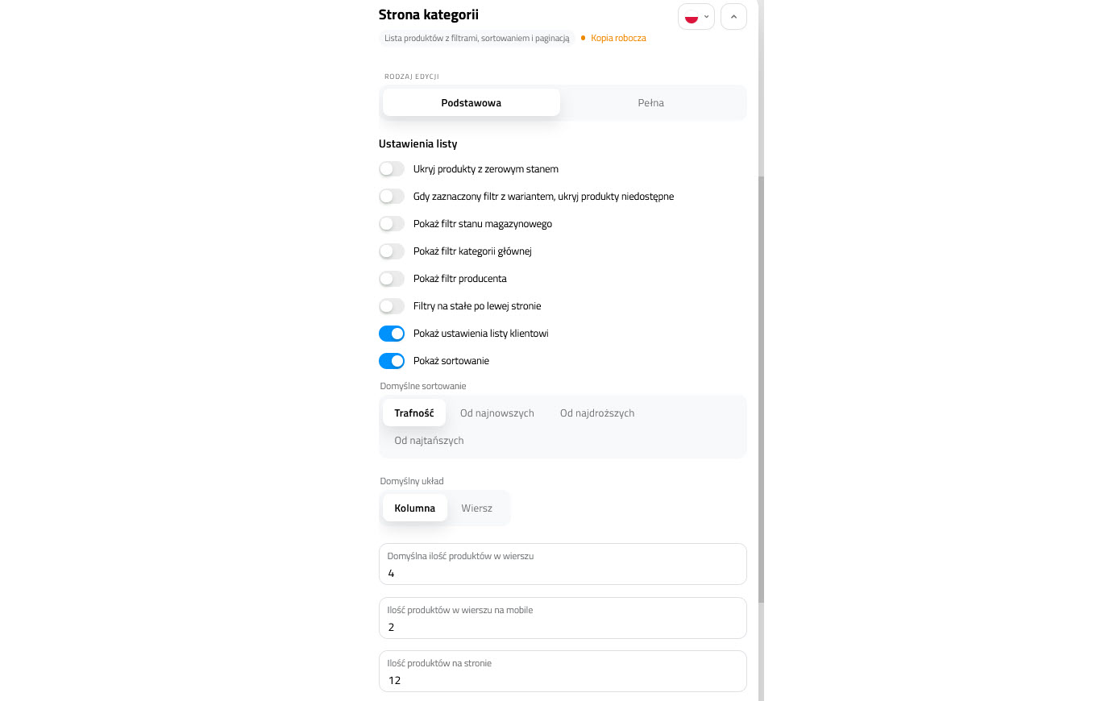The width and height of the screenshot is (1105, 701).
Task: Pick 'Trafność' sorting option
Action: coord(413,413)
